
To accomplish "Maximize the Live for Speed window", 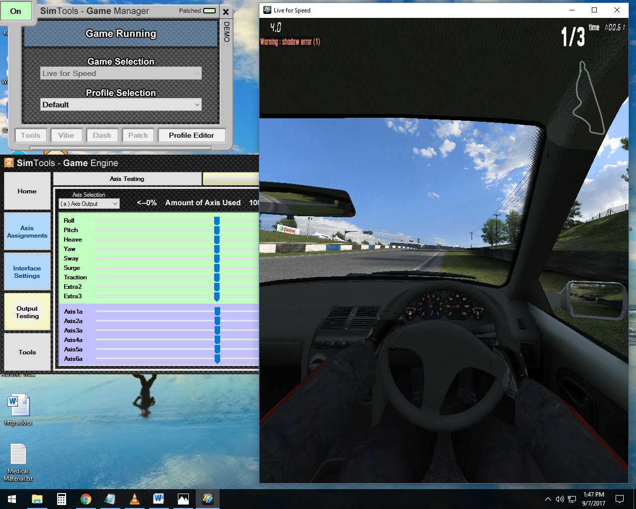I will (x=594, y=10).
